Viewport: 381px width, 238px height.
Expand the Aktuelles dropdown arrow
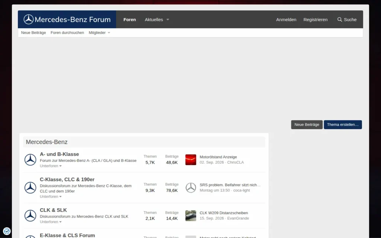coord(168,20)
